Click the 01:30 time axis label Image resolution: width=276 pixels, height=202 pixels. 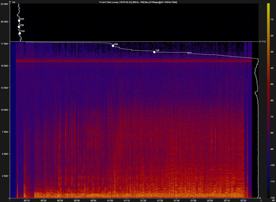coord(160,200)
